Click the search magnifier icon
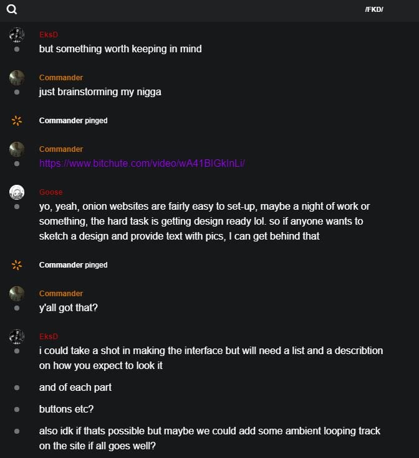Image resolution: width=419 pixels, height=458 pixels. click(12, 9)
